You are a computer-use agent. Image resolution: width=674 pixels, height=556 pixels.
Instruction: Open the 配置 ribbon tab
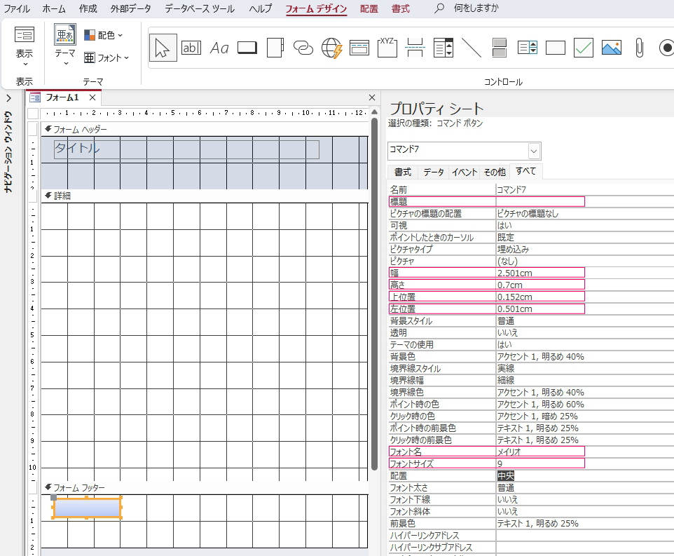click(x=369, y=9)
